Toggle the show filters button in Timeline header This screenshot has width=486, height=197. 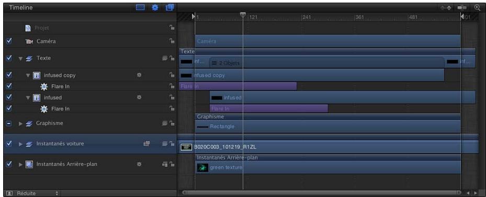point(170,7)
